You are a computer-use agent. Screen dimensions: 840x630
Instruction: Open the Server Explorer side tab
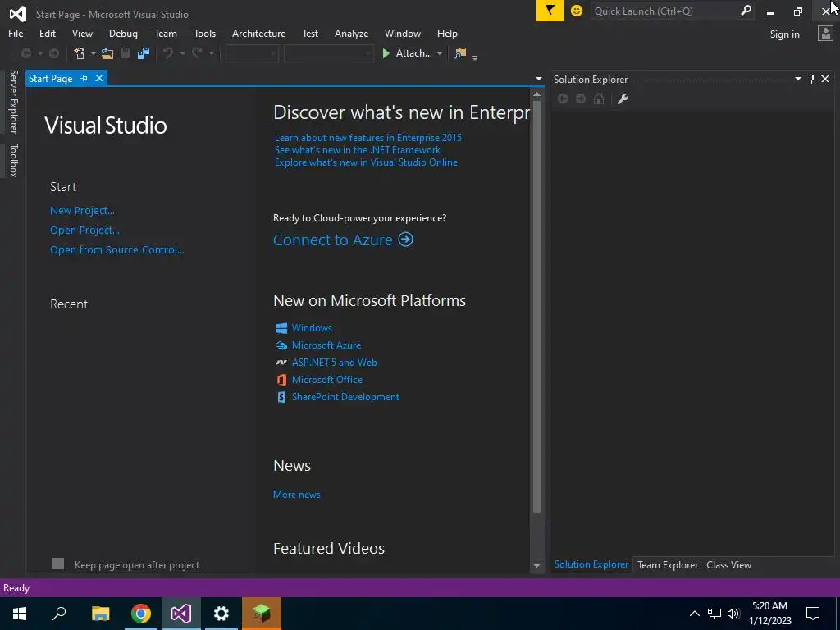pyautogui.click(x=13, y=101)
